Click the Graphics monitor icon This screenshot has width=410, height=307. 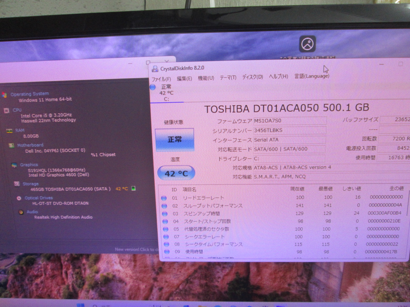pos(14,165)
